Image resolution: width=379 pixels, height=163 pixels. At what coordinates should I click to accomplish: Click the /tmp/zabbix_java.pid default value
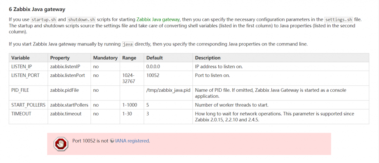click(x=168, y=90)
